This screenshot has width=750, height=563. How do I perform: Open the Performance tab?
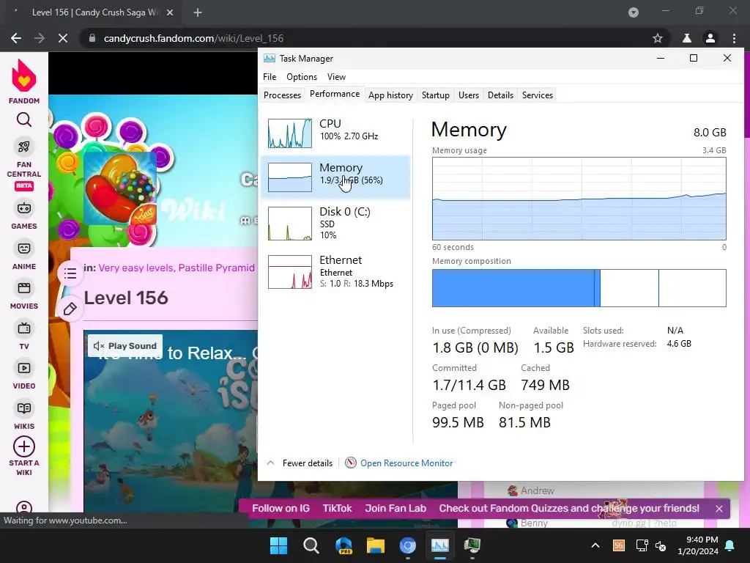[x=335, y=94]
